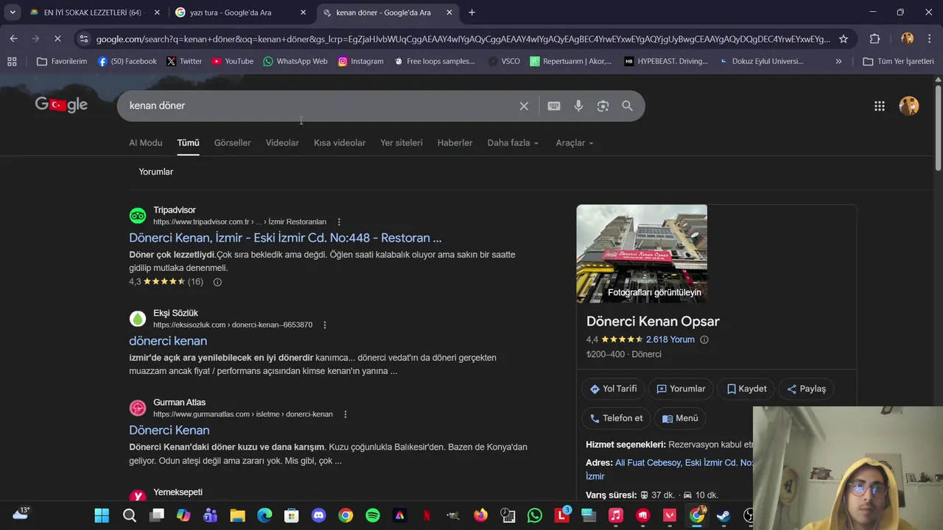The width and height of the screenshot is (943, 530).
Task: Click the Kaydet button
Action: pos(747,389)
